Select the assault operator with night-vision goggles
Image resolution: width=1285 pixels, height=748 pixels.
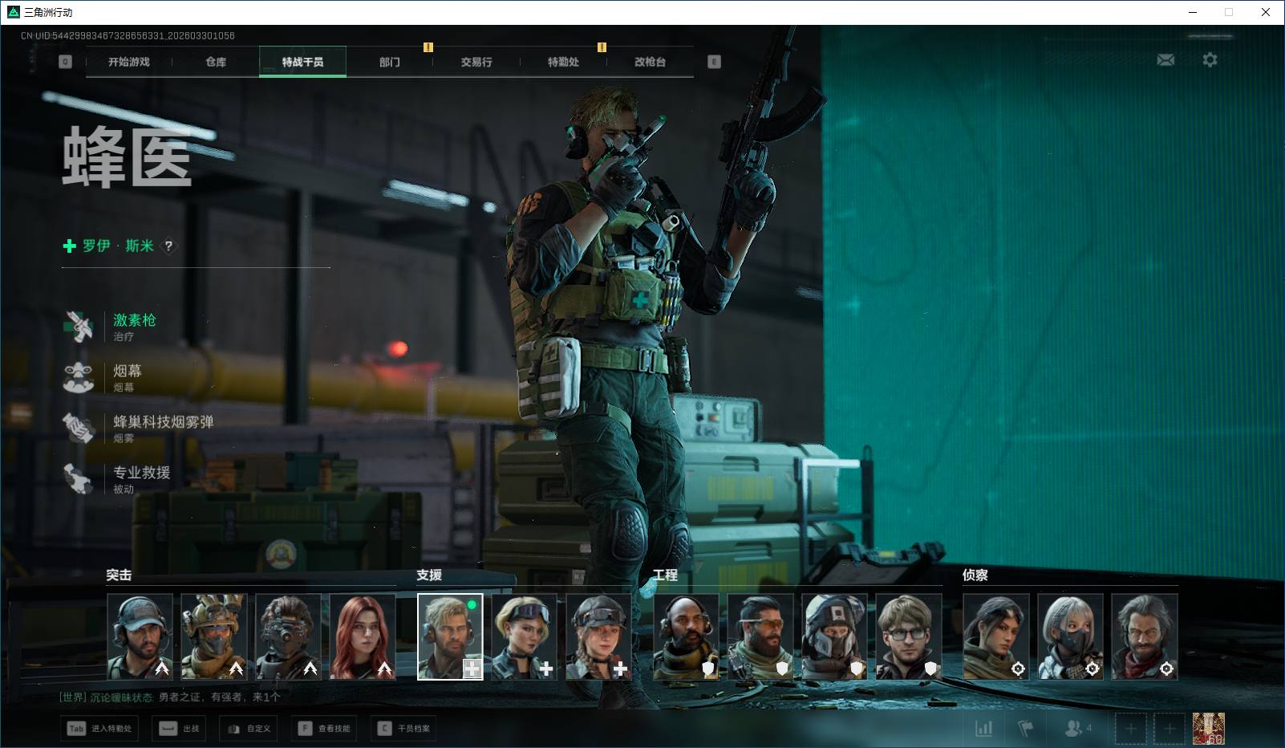[288, 637]
